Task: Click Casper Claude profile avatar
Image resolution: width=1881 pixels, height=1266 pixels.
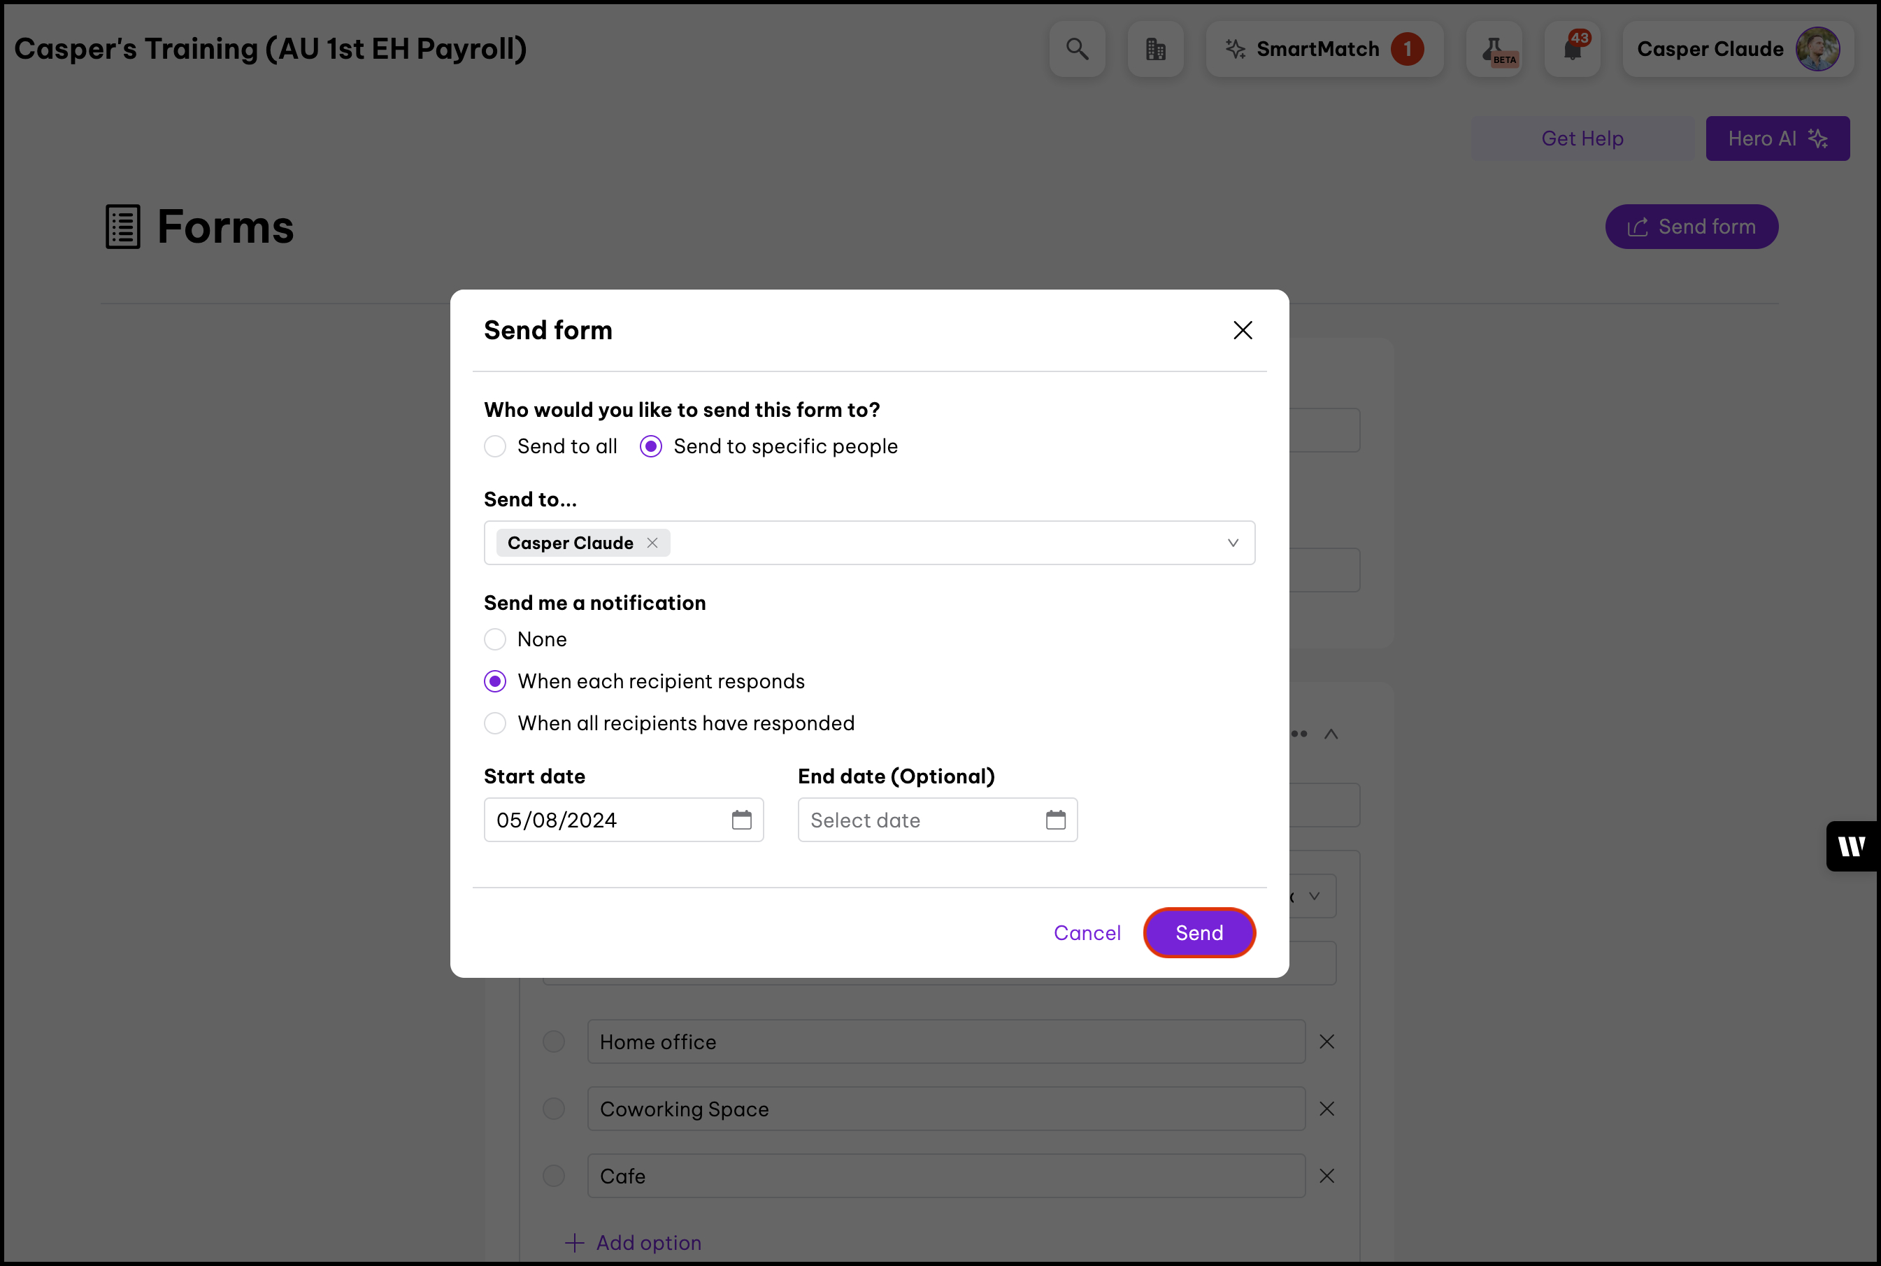Action: (1817, 49)
